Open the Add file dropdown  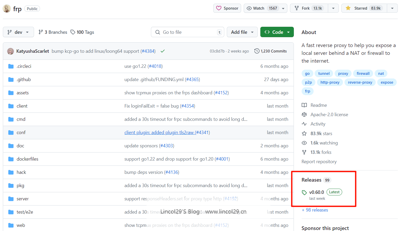(242, 32)
